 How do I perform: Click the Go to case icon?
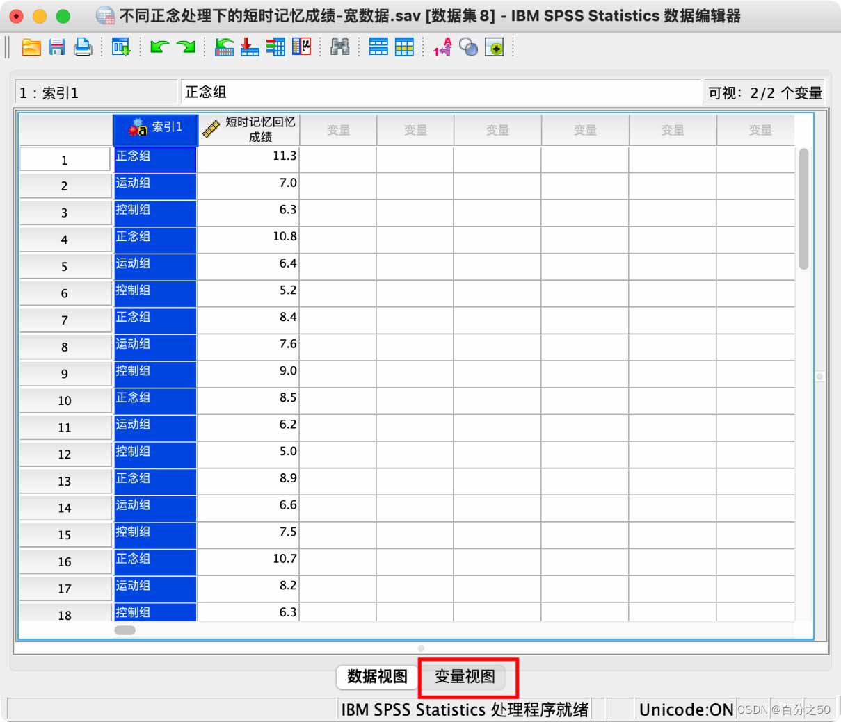pos(224,47)
